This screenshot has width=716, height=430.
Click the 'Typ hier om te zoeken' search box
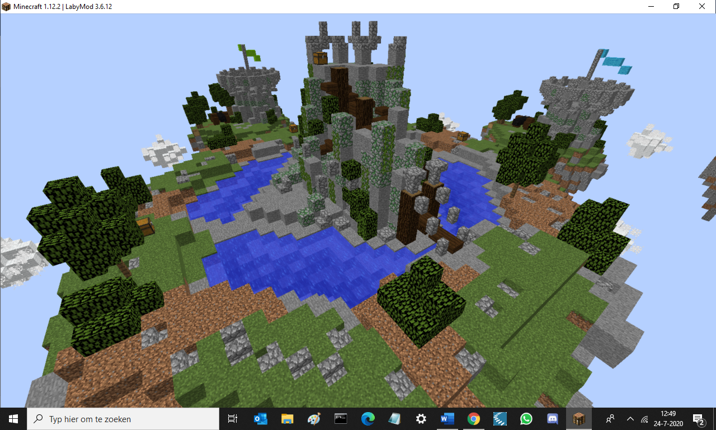coord(123,419)
